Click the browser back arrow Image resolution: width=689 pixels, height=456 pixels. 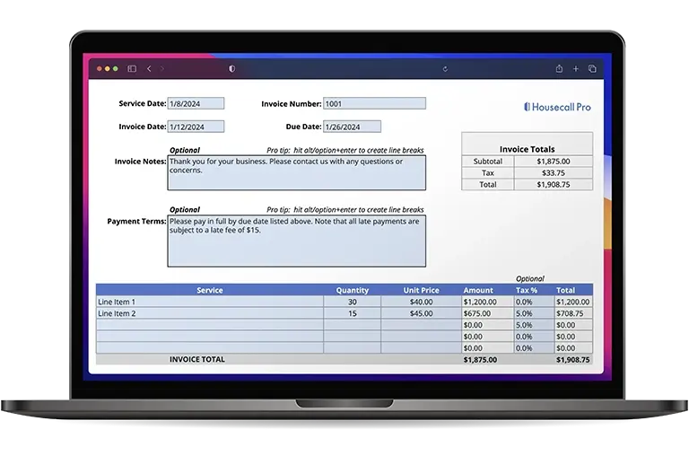click(149, 68)
